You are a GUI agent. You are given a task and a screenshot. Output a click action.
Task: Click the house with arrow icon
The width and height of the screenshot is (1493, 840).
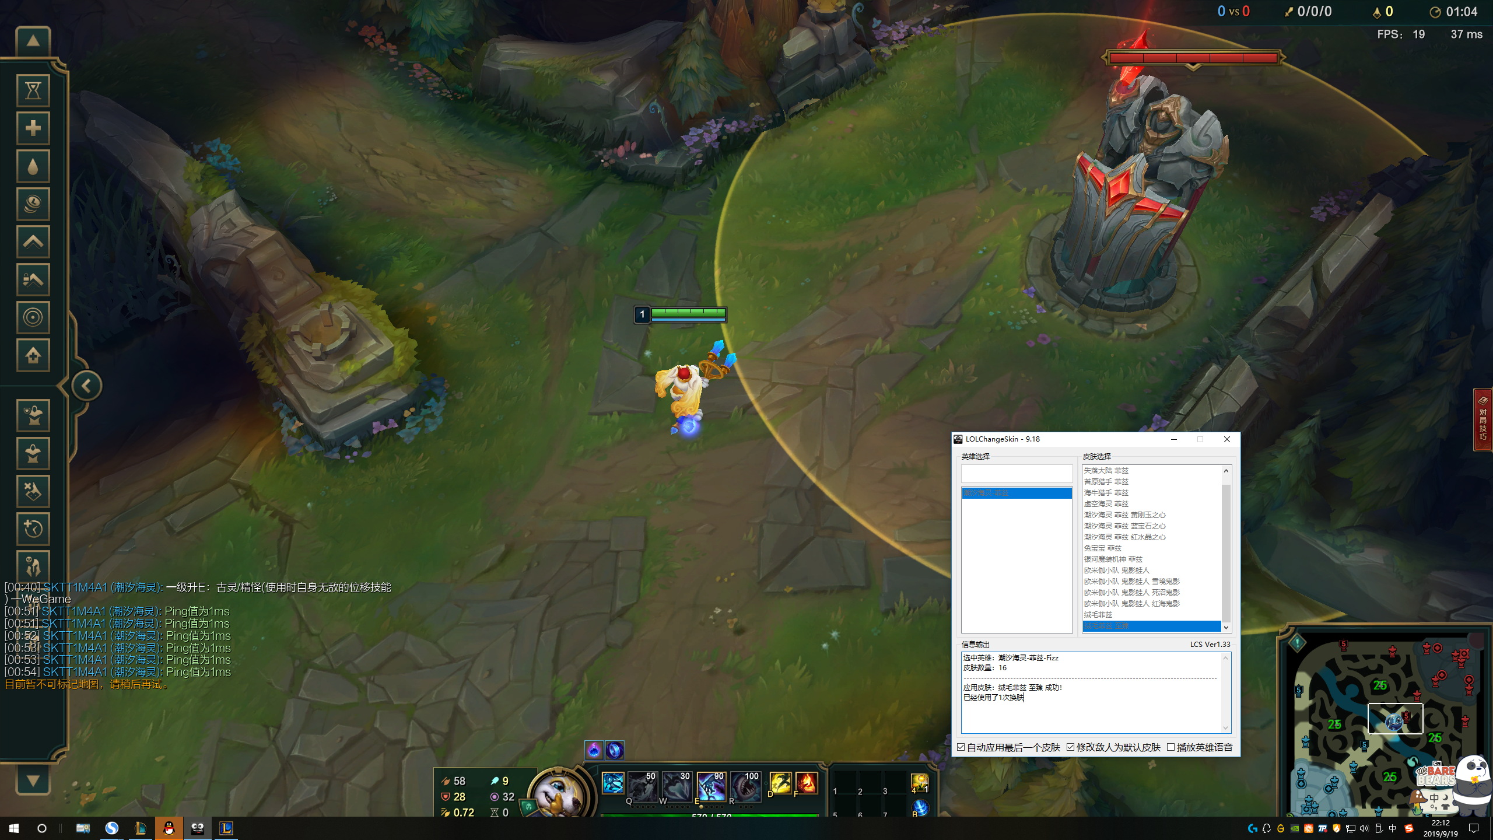(x=33, y=355)
